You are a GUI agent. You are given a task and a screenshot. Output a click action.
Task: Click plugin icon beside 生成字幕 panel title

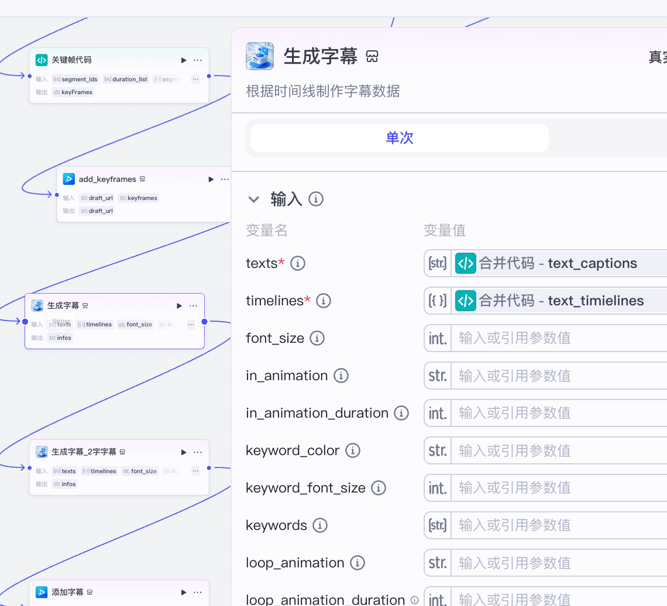[372, 57]
